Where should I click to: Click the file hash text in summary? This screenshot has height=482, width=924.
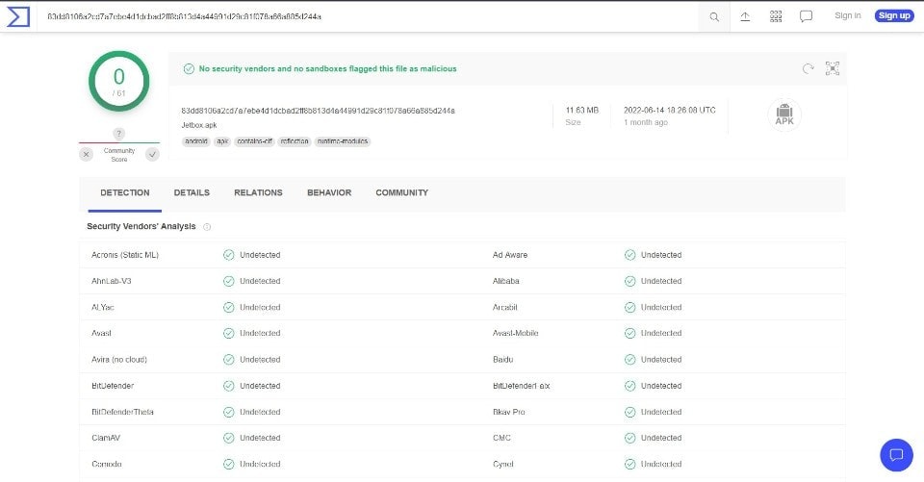[x=319, y=111]
